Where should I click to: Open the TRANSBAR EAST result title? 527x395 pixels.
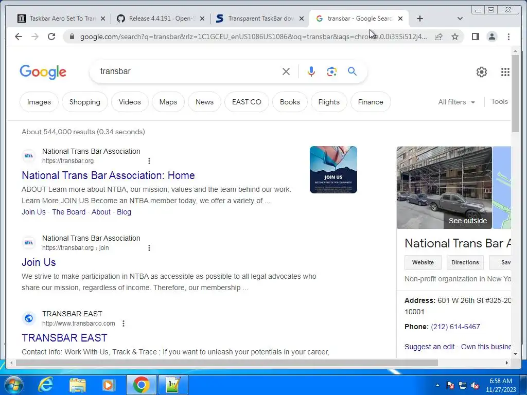tap(64, 338)
